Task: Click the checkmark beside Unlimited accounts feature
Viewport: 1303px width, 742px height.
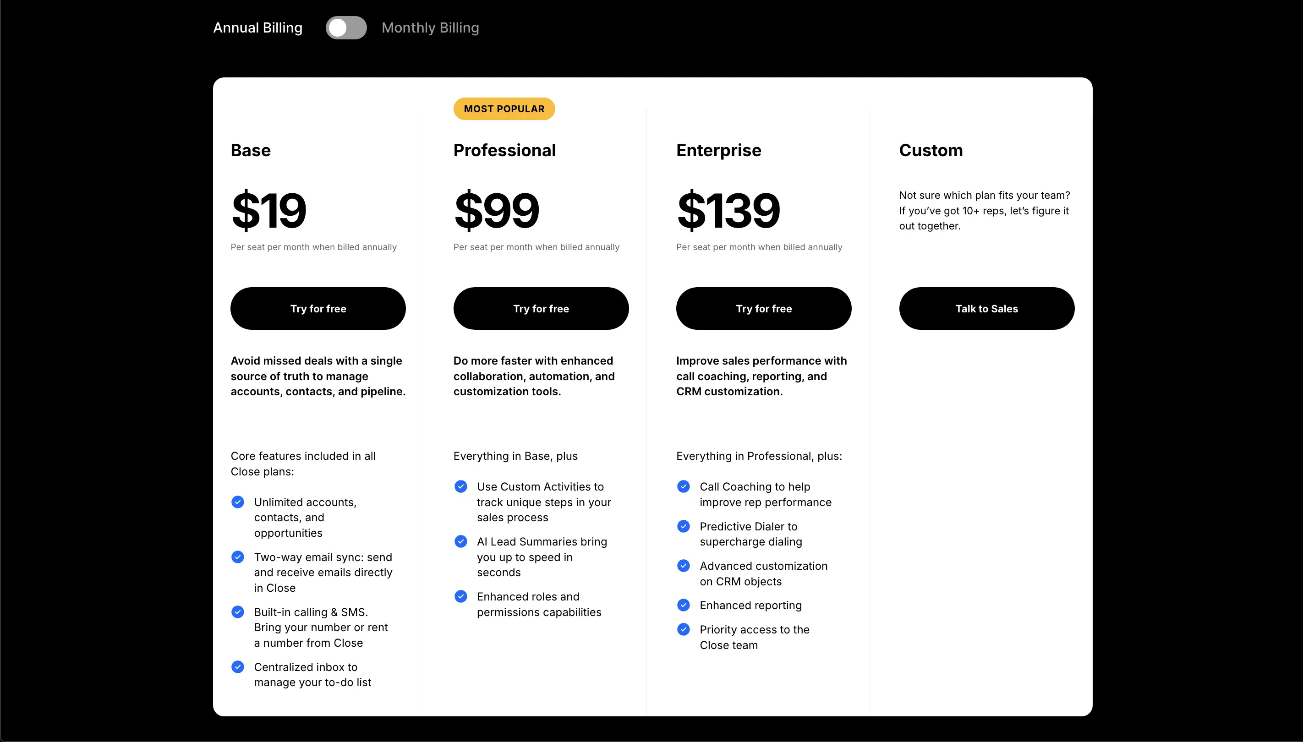Action: (x=238, y=502)
